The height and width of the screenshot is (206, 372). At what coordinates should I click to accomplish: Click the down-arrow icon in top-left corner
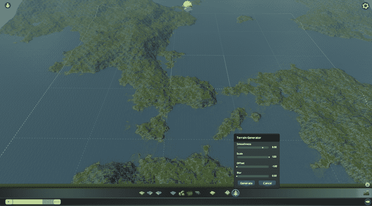pyautogui.click(x=8, y=6)
